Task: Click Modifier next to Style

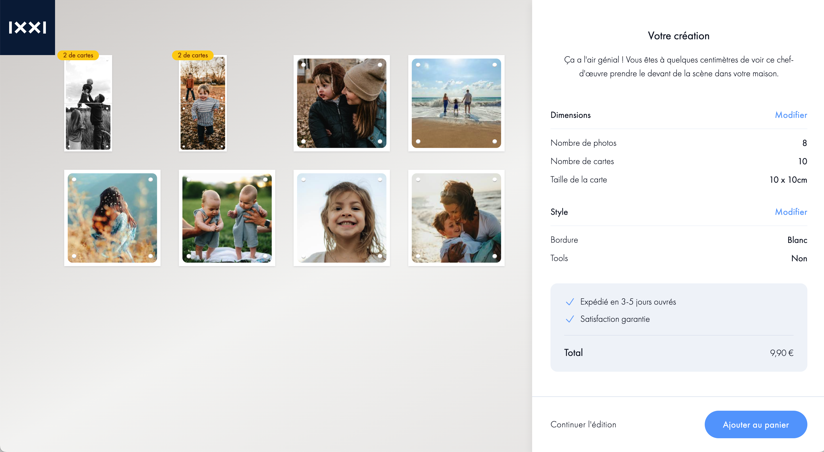Action: click(791, 212)
